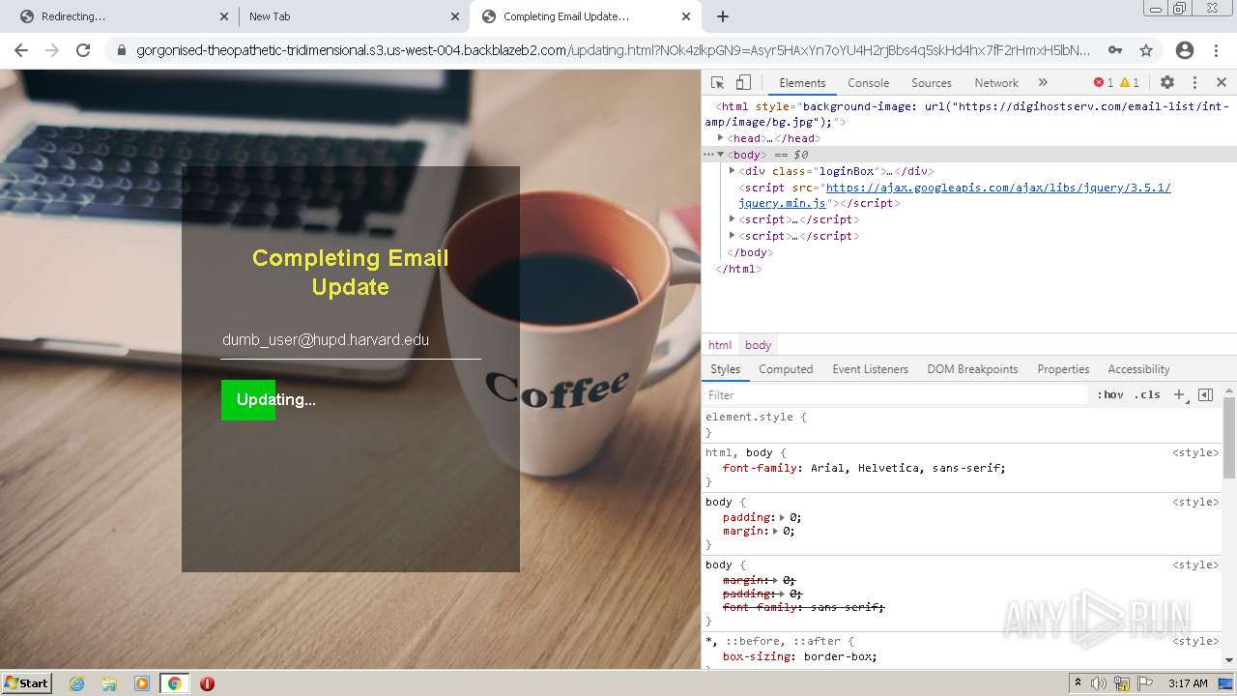Screen dimensions: 1237x696
Task: Open Internet Explorer from the taskbar
Action: (77, 683)
